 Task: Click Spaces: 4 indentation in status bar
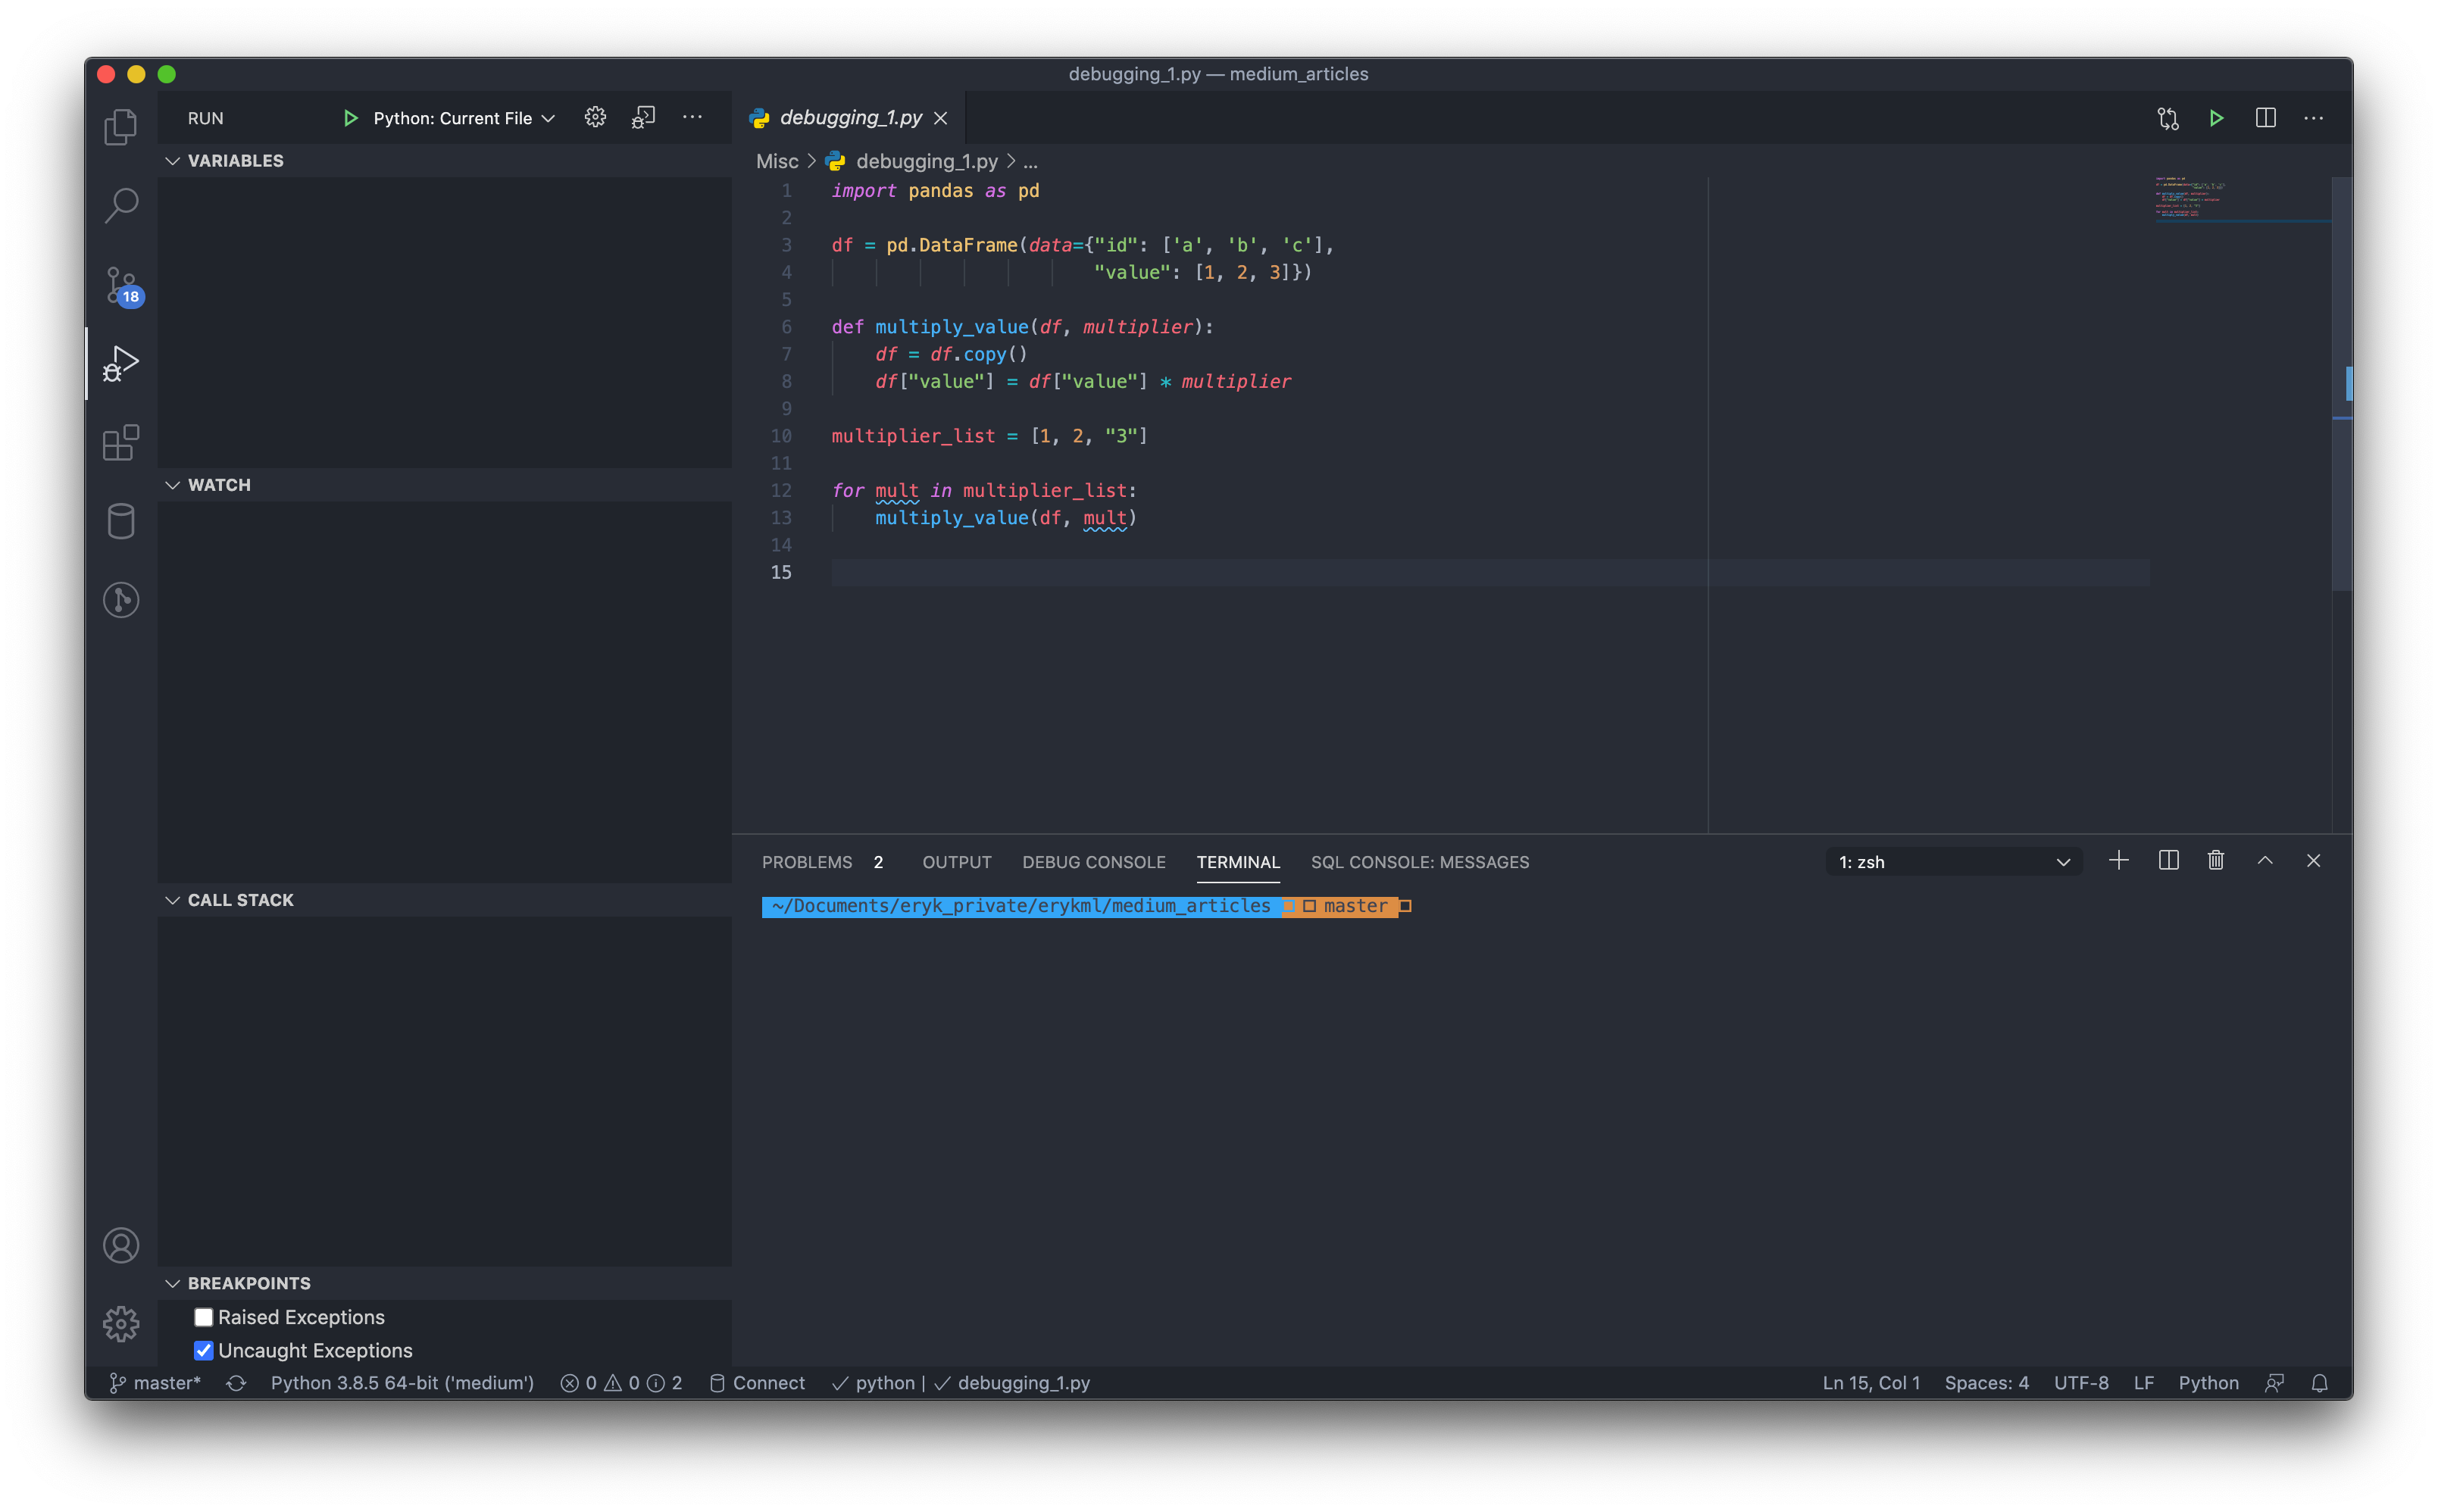[1986, 1383]
